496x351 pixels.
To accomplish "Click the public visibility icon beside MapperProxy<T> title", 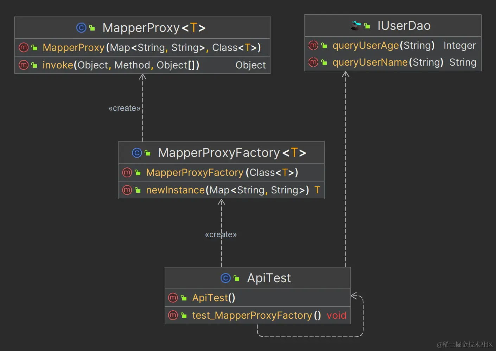I will [x=92, y=28].
